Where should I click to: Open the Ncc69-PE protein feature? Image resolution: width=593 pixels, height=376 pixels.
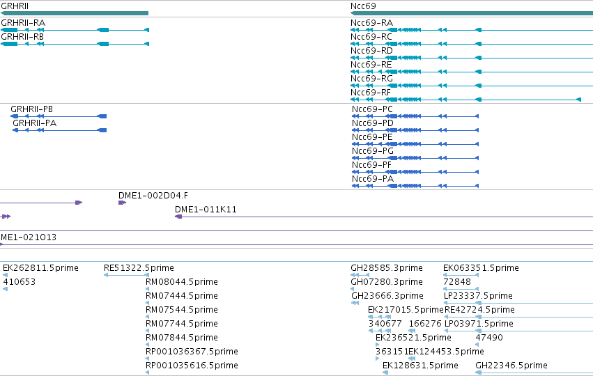coord(372,137)
